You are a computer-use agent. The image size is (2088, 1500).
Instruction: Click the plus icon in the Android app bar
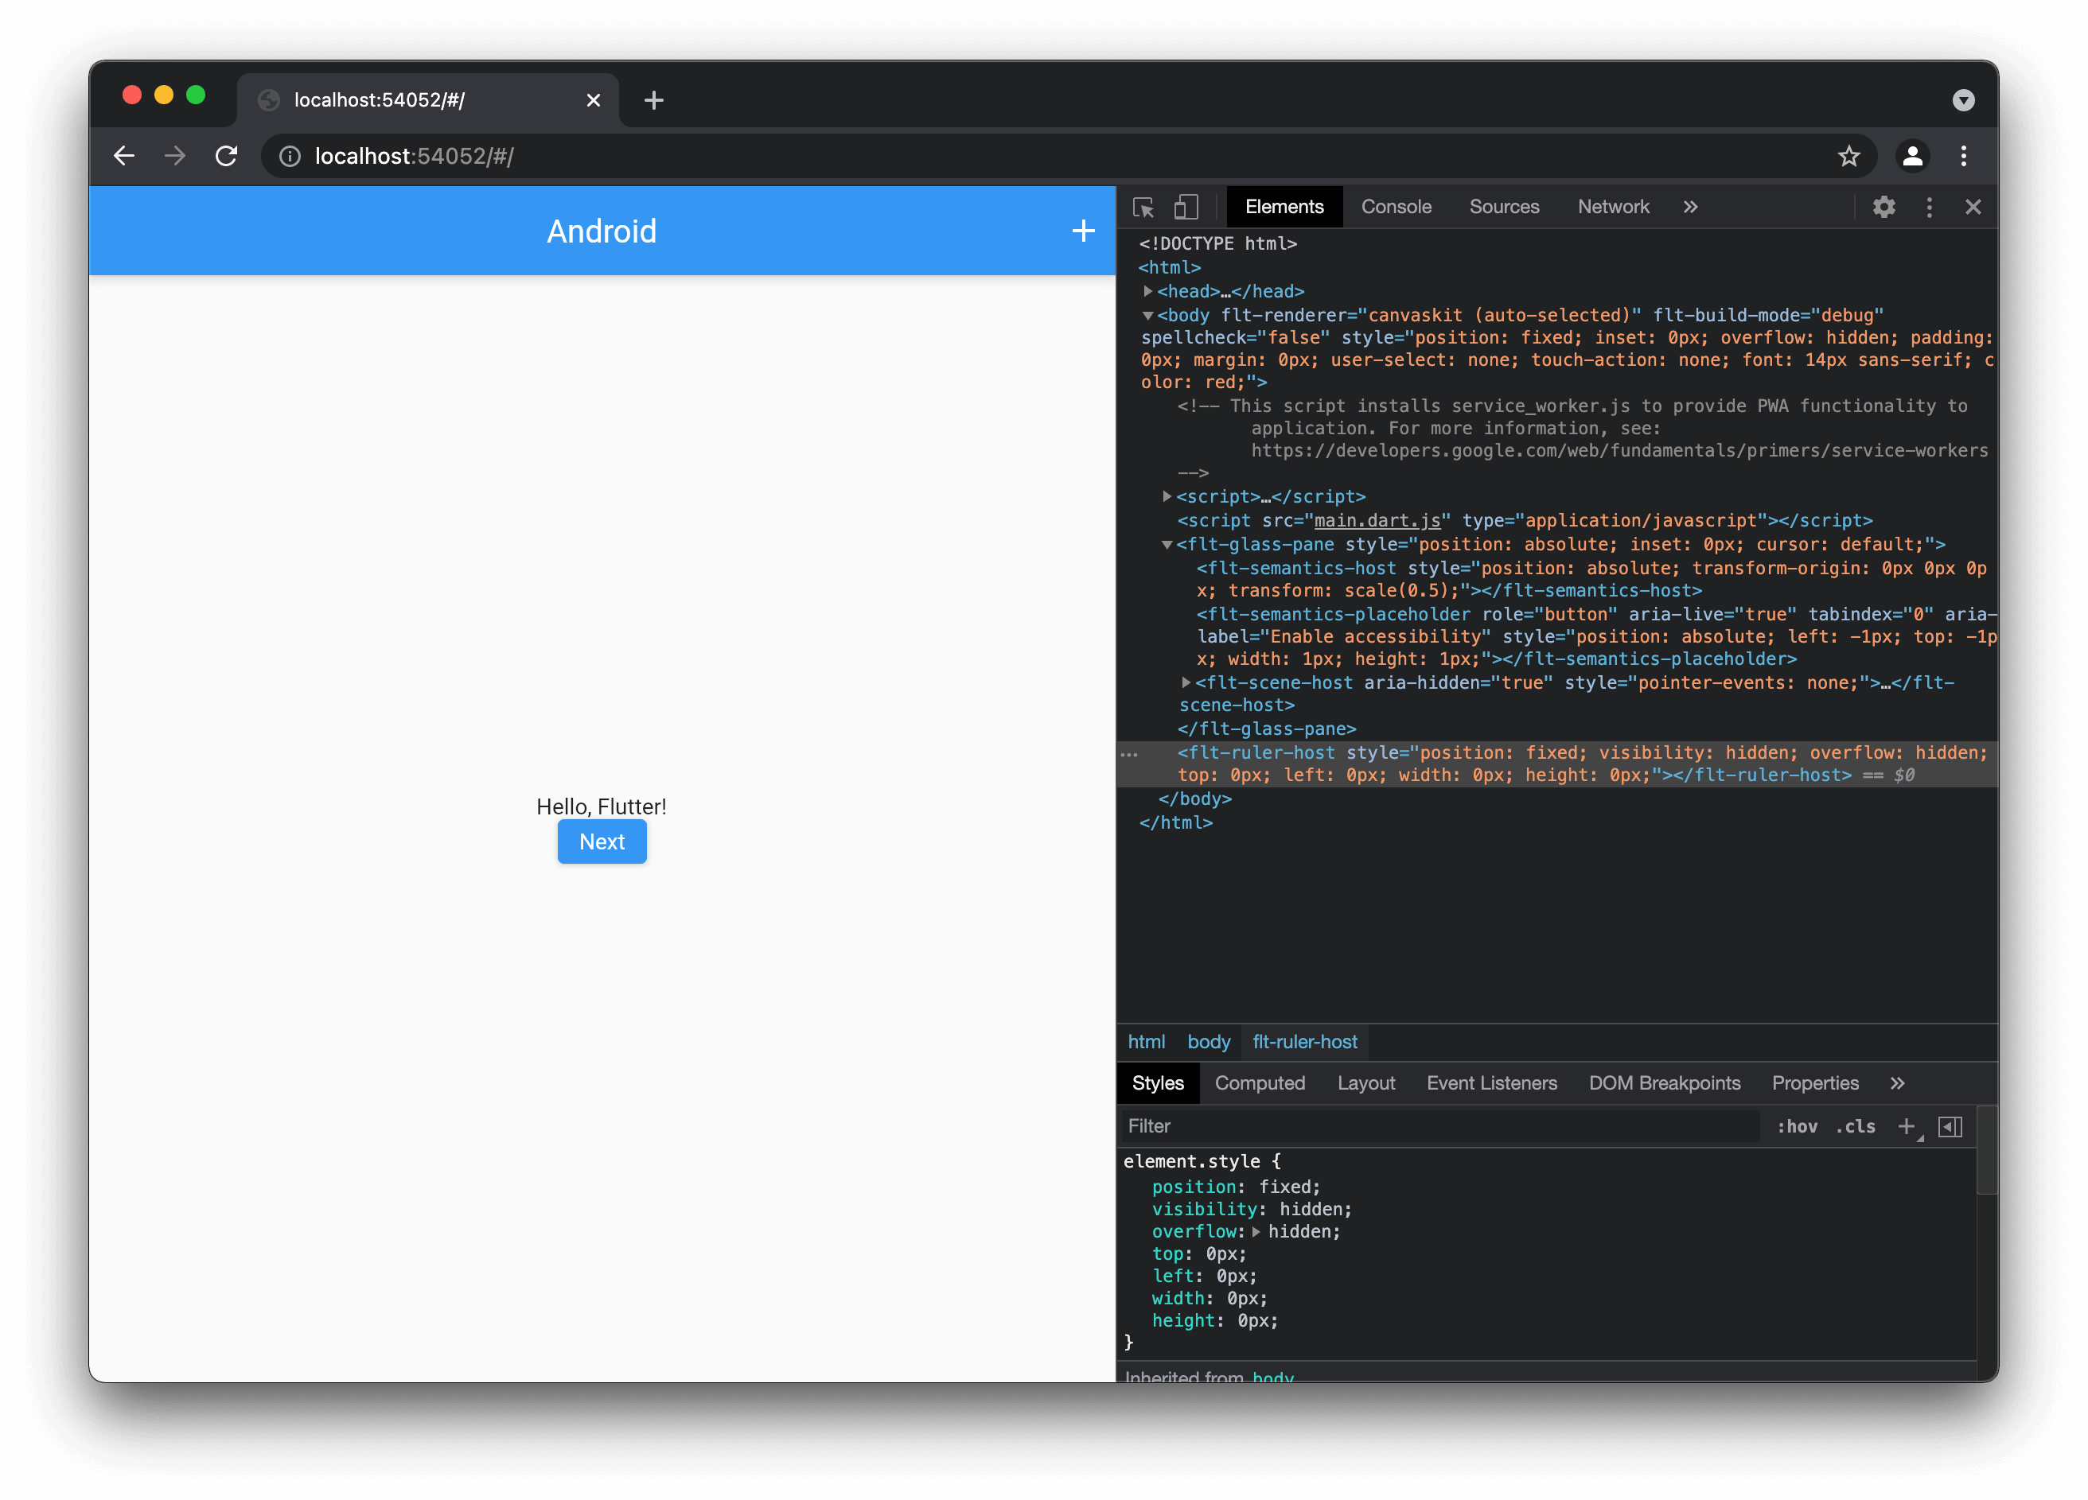pyautogui.click(x=1083, y=231)
